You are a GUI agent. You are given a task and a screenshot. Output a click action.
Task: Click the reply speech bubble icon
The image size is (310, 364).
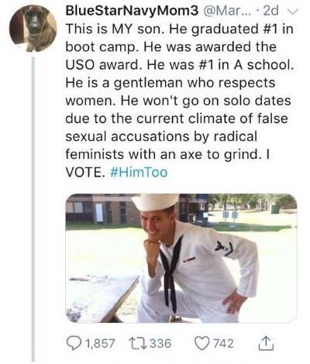pos(73,343)
